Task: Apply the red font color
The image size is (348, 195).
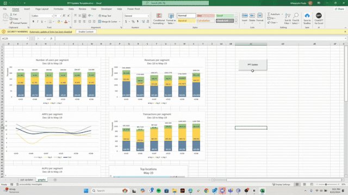Action: [66, 22]
